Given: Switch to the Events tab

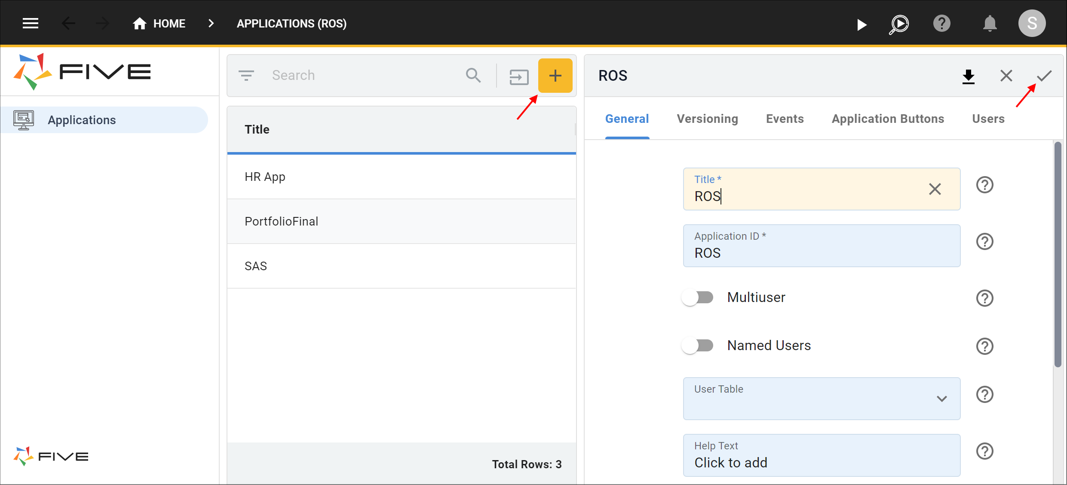Looking at the screenshot, I should click(x=785, y=119).
